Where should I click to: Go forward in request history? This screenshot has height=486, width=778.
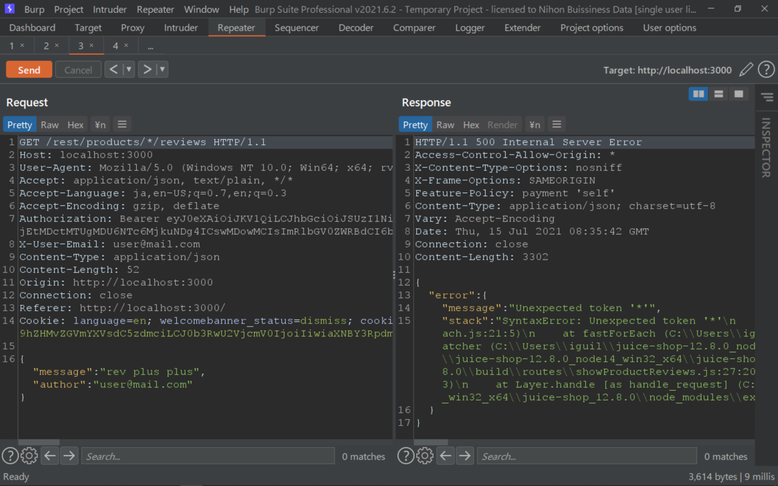(147, 69)
